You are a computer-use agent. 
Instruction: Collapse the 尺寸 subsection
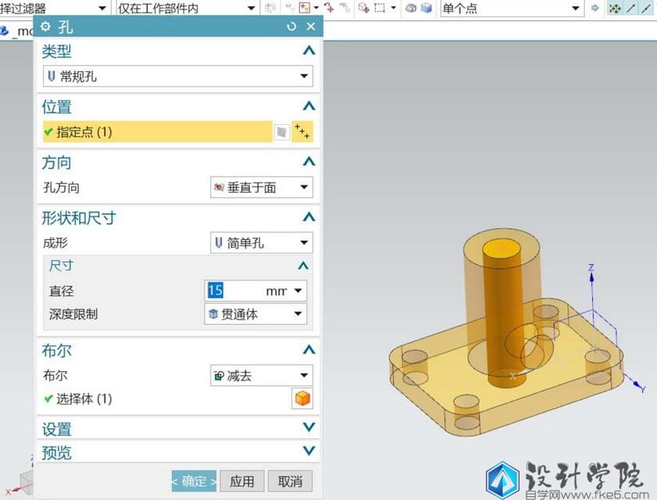pyautogui.click(x=303, y=266)
